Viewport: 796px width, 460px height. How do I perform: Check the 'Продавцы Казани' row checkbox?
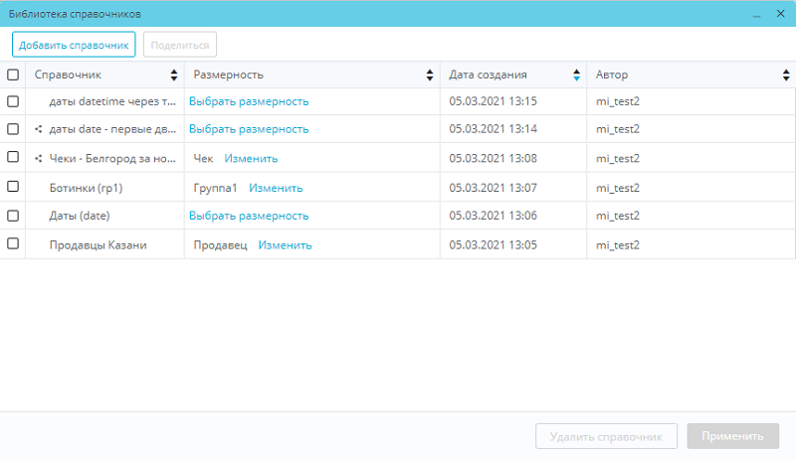13,244
